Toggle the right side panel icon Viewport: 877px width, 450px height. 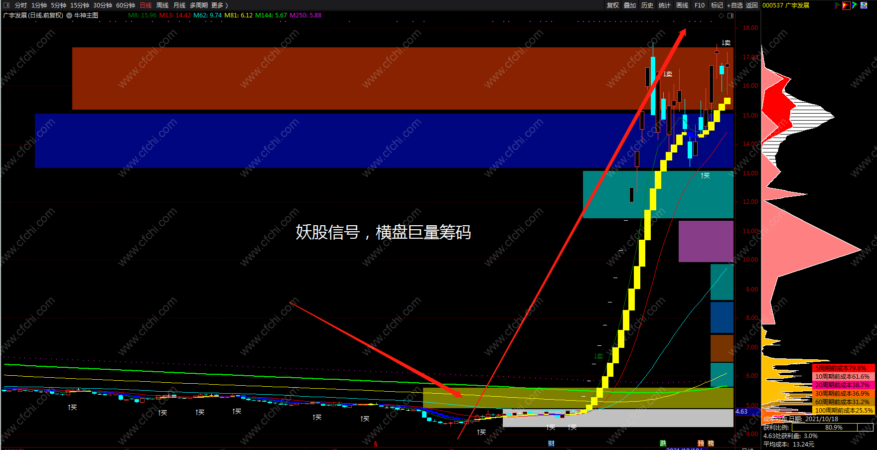pyautogui.click(x=731, y=15)
